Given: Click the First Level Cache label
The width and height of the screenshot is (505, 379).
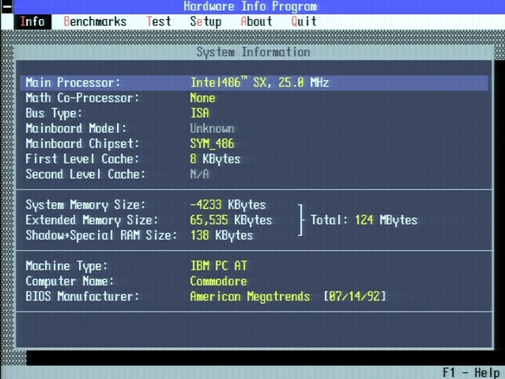Looking at the screenshot, I should [x=82, y=159].
